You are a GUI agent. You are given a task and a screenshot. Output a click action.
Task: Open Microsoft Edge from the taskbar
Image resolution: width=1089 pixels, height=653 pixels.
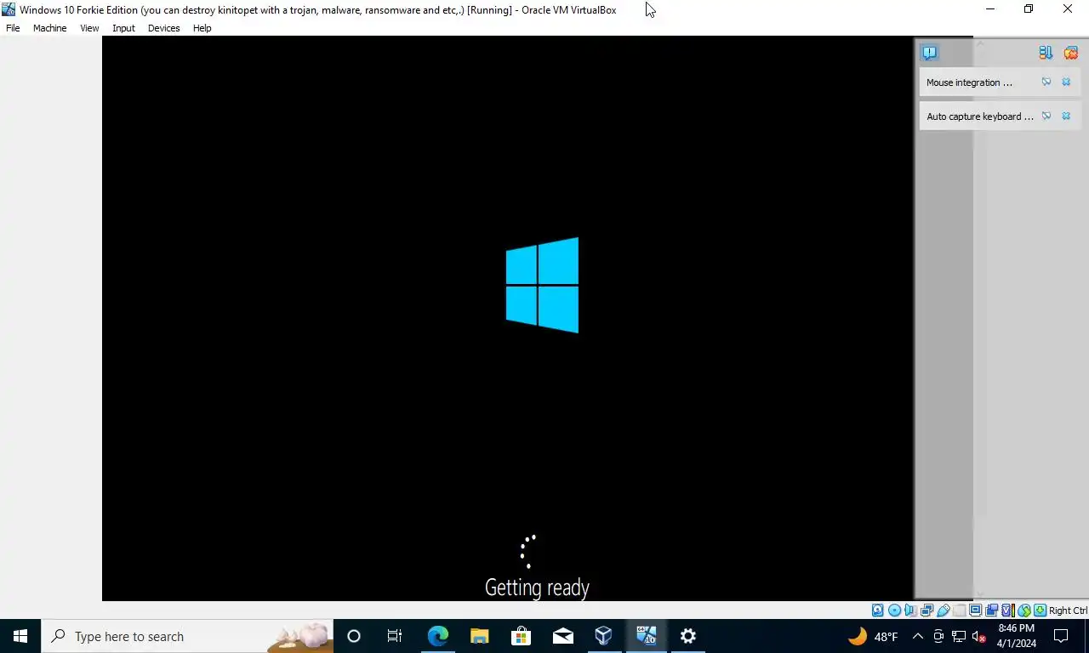click(437, 636)
